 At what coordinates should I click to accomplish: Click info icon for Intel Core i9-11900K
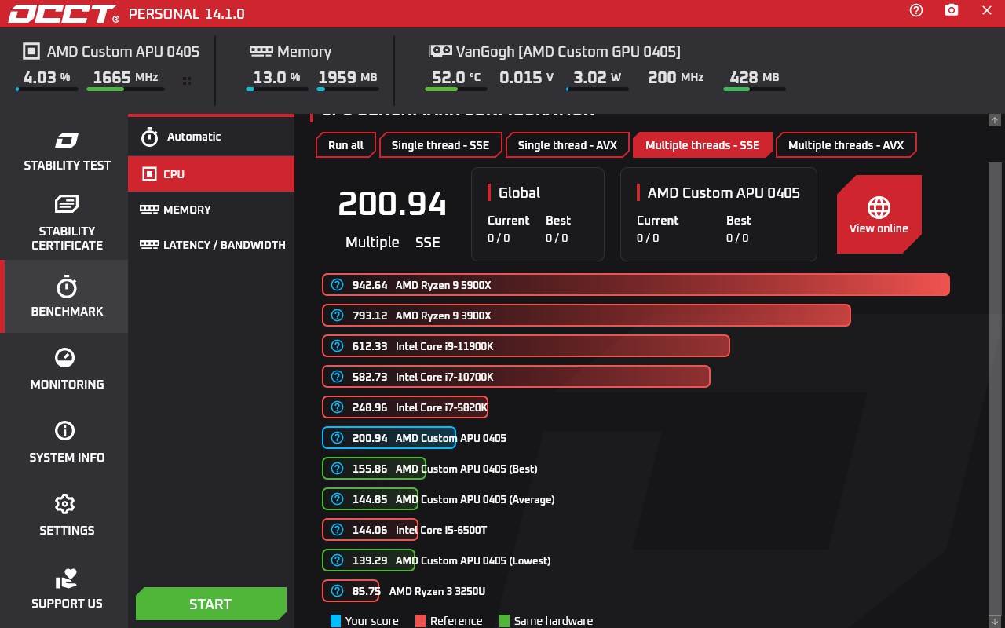(338, 346)
